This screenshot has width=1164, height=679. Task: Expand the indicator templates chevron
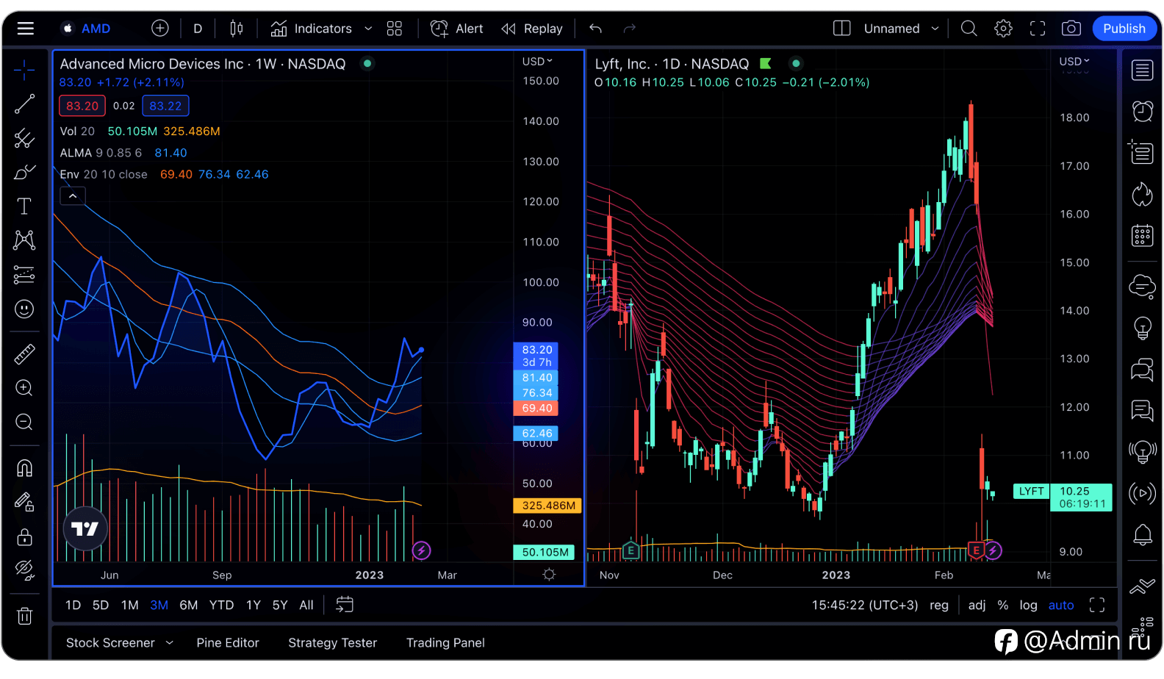click(368, 29)
